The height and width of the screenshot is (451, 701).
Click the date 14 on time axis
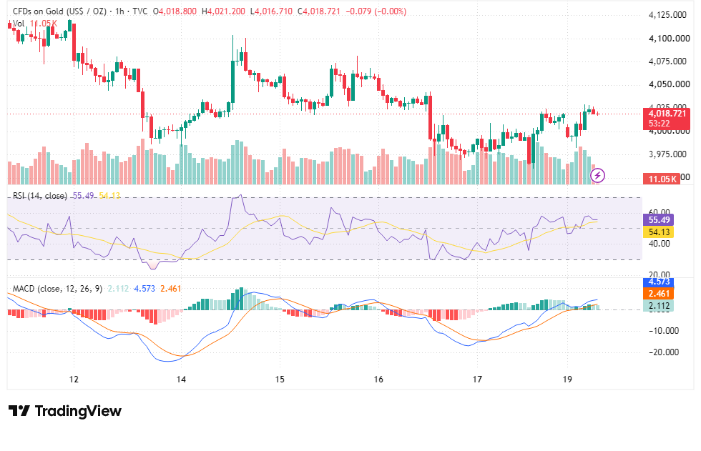point(181,379)
